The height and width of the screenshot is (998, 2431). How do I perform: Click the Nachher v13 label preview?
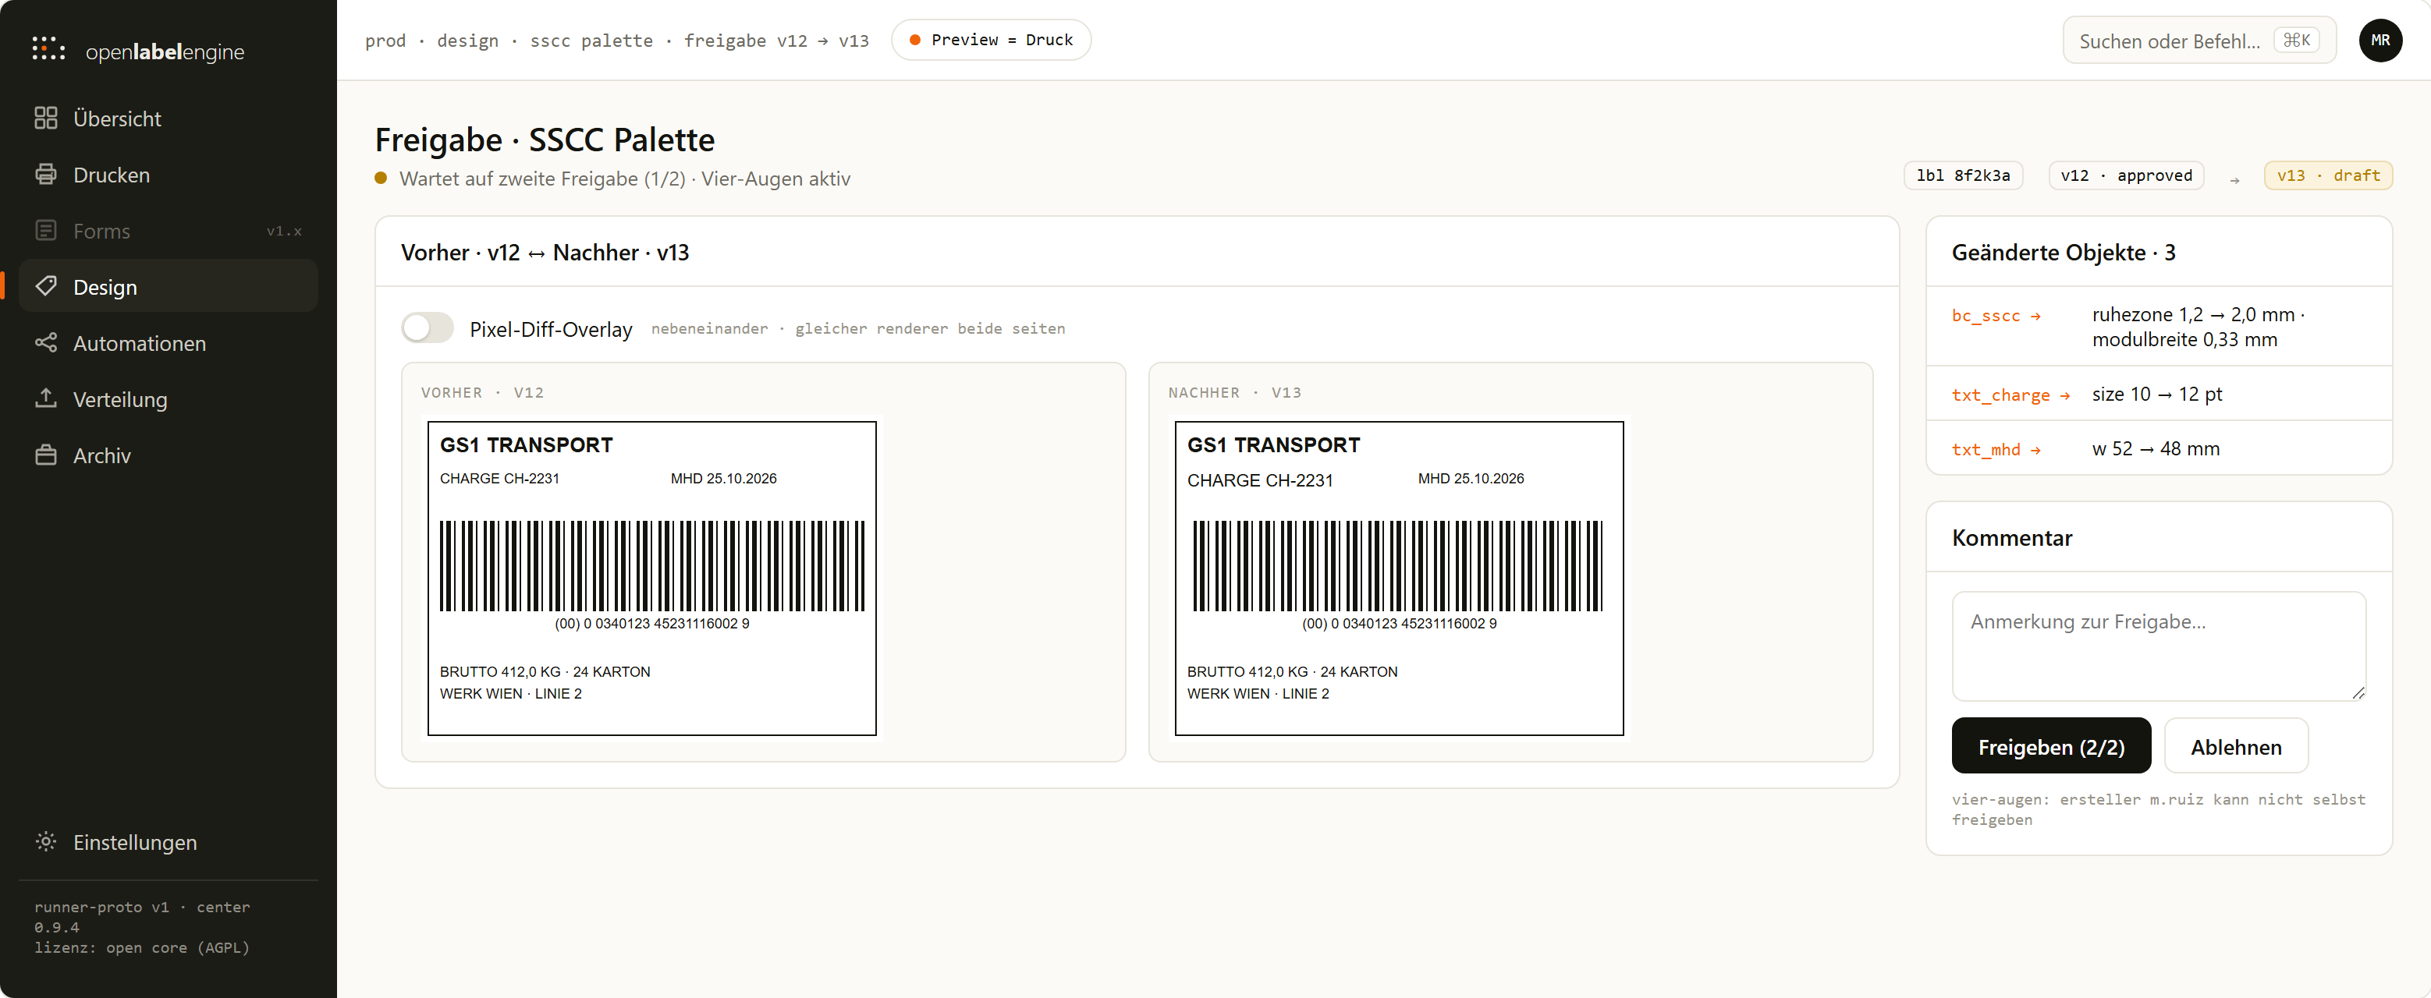pyautogui.click(x=1399, y=579)
